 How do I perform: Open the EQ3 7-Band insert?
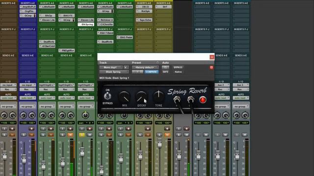(105, 33)
